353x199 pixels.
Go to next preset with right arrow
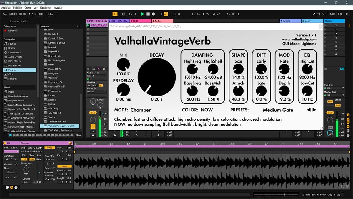(314, 110)
